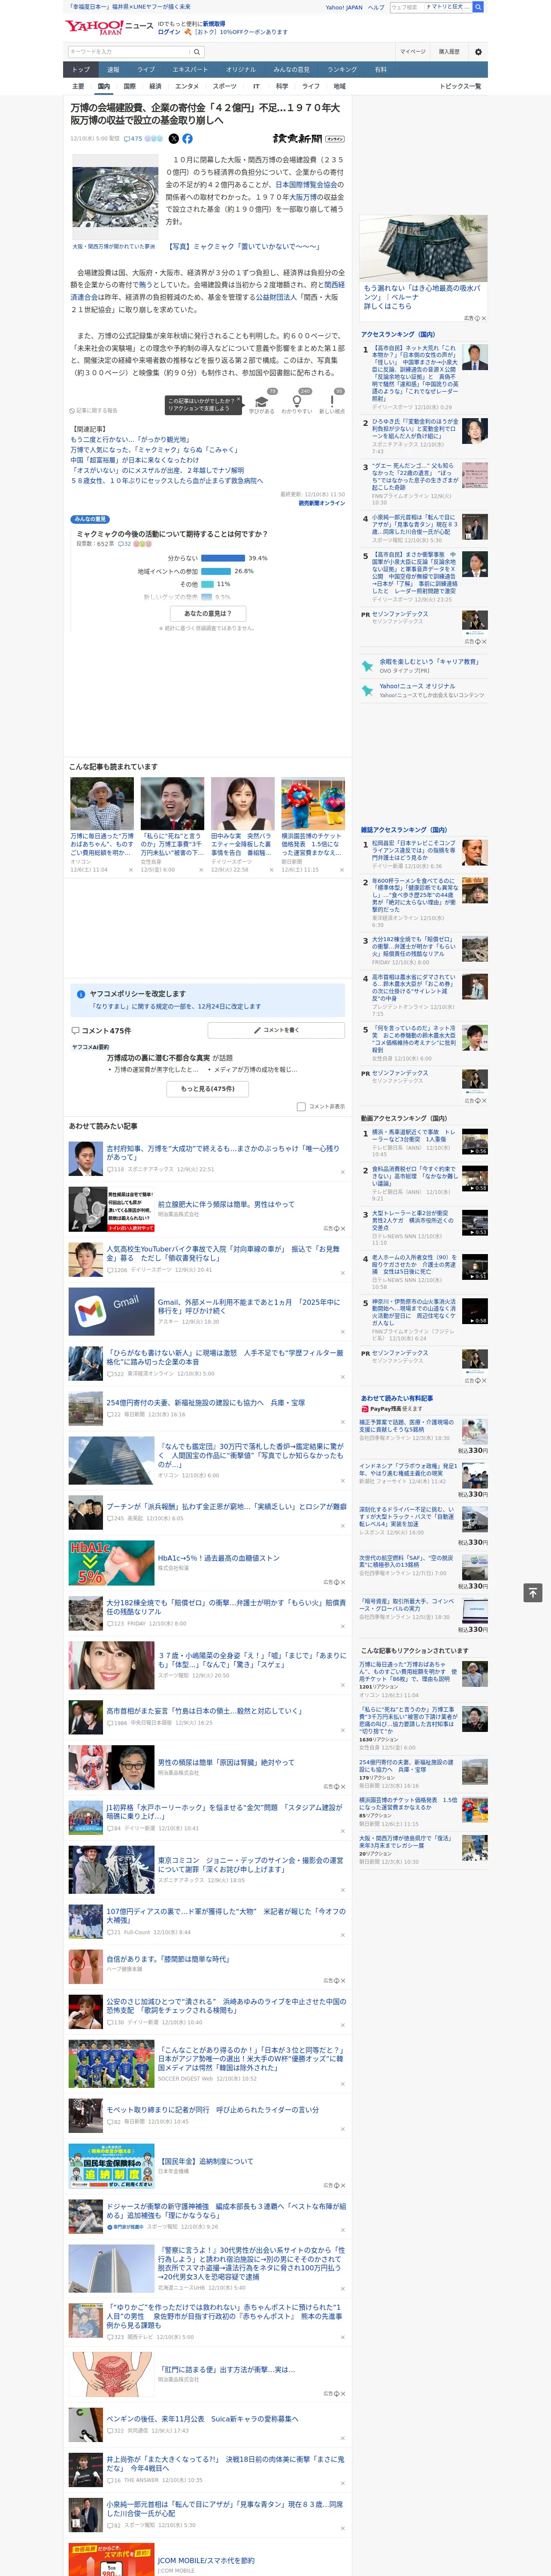The width and height of the screenshot is (551, 2576).
Task: Share the article on X
Action: (x=174, y=139)
